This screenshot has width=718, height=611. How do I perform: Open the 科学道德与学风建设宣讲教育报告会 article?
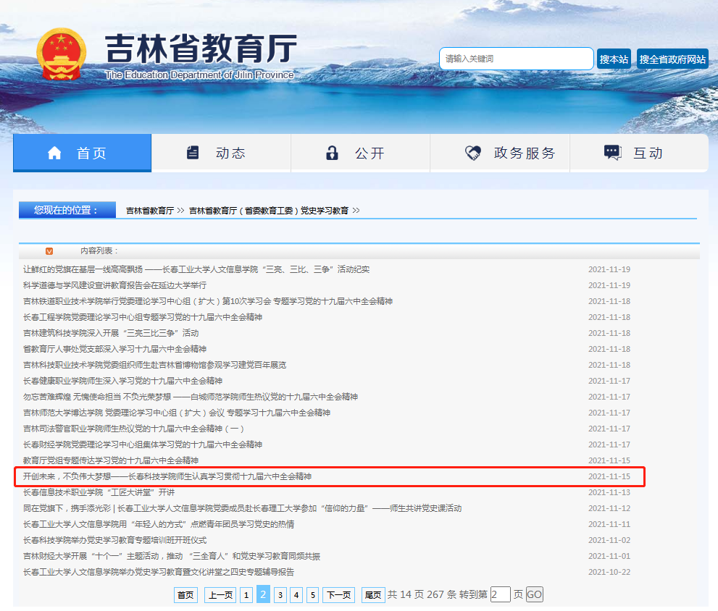tap(114, 285)
